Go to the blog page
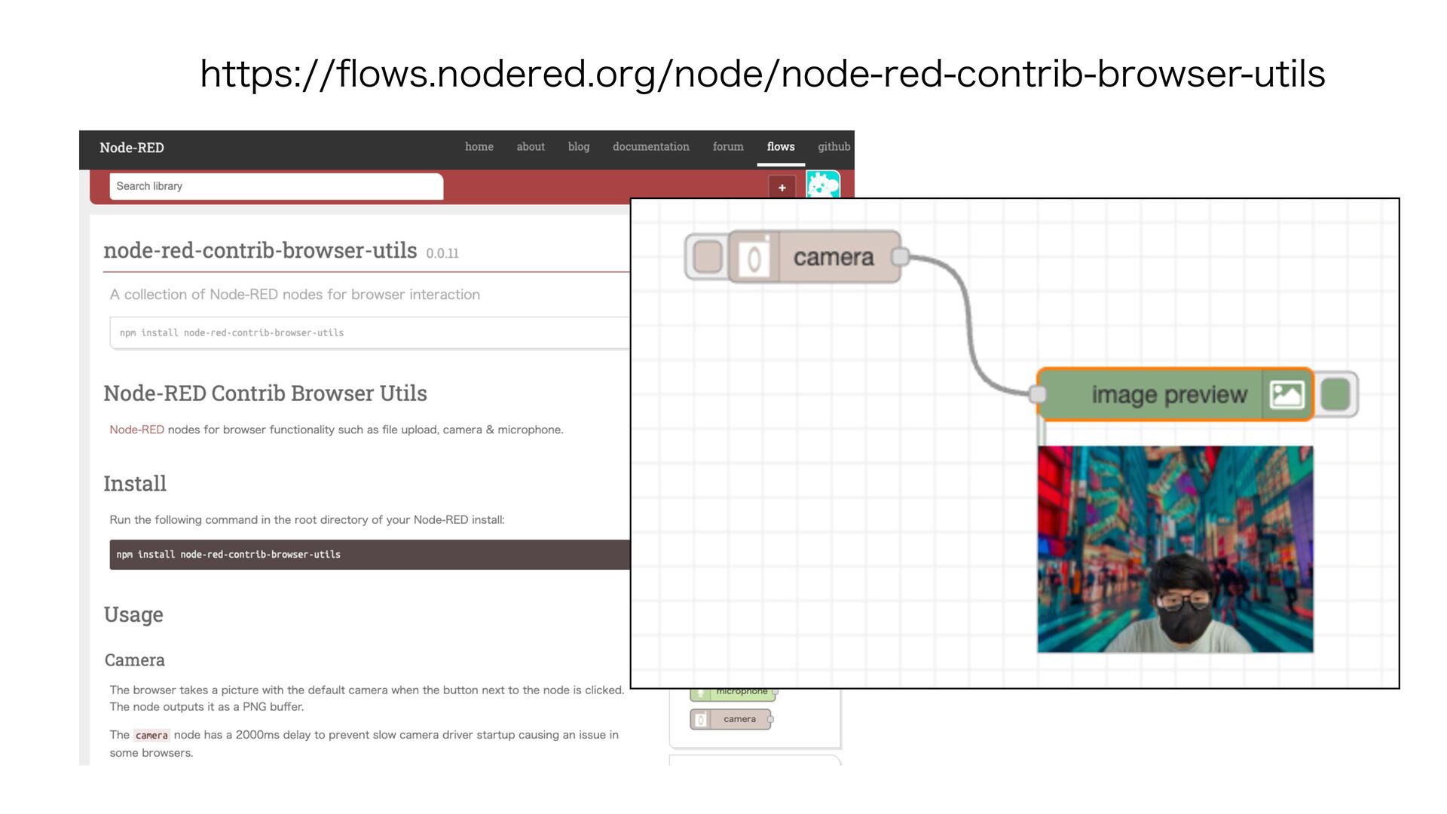 (x=579, y=147)
